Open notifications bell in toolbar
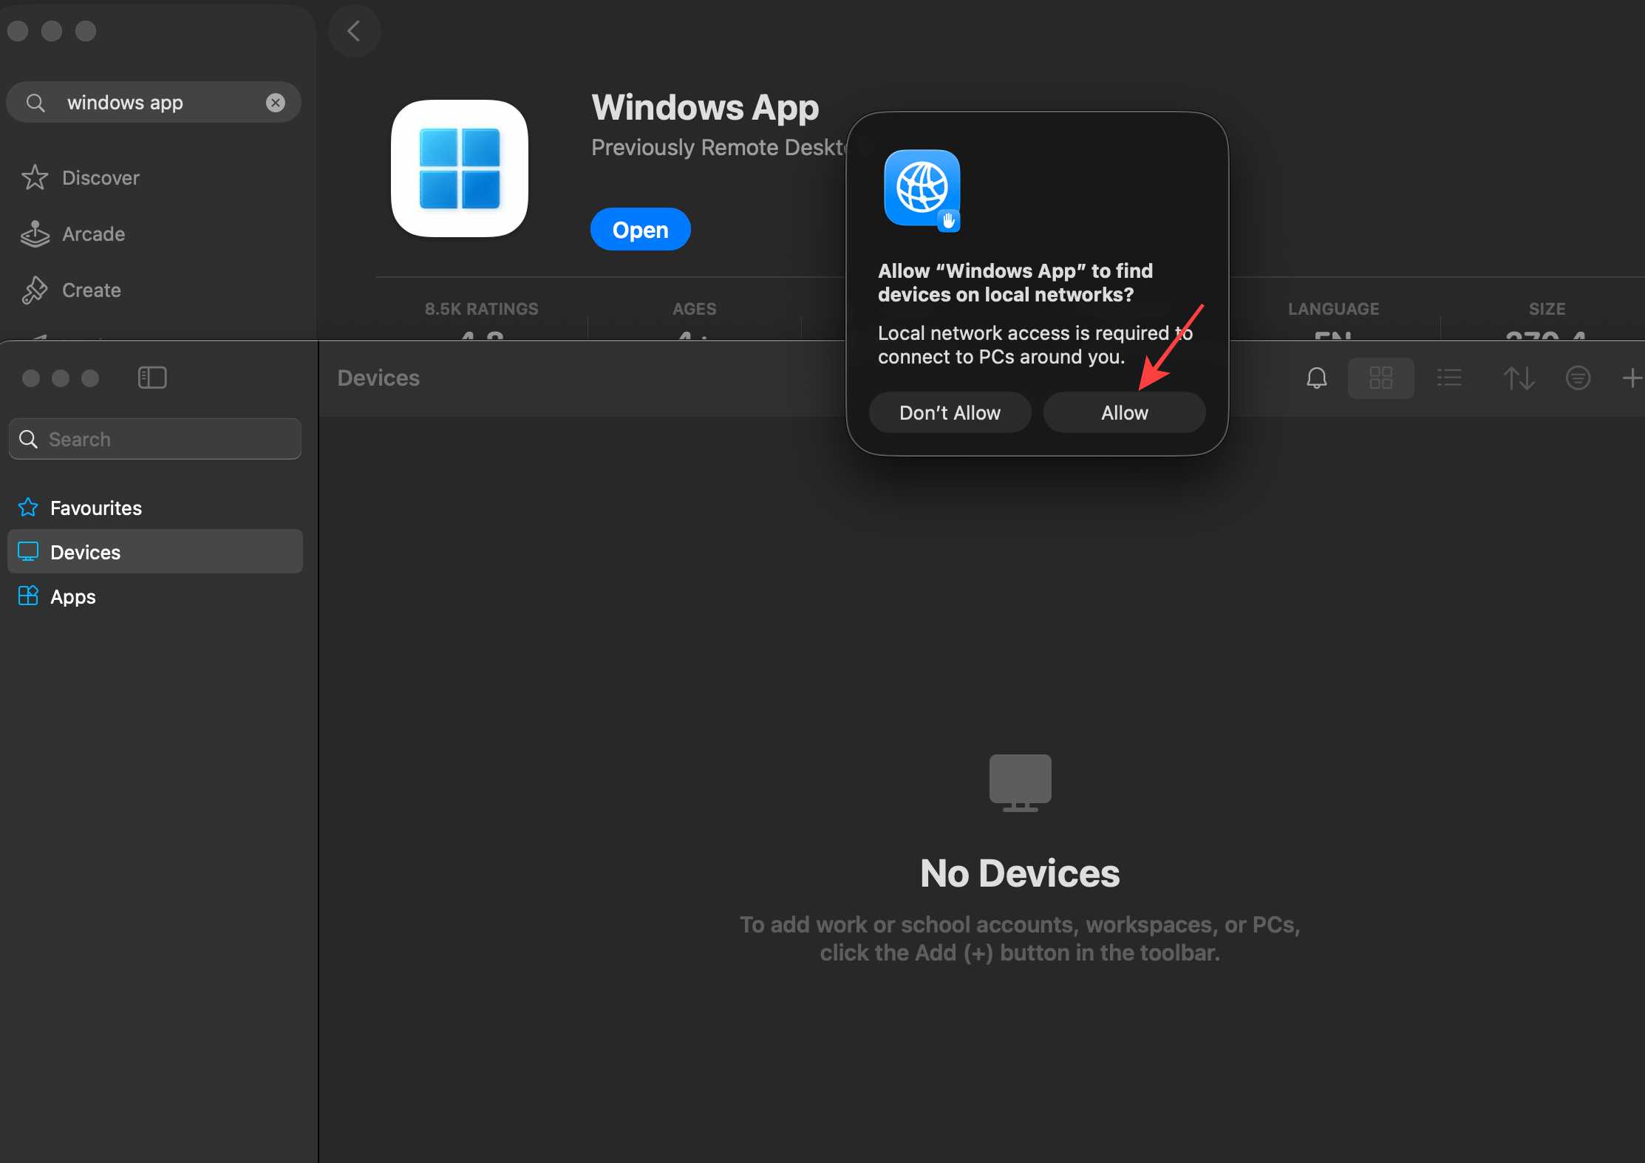This screenshot has height=1163, width=1645. pos(1316,378)
